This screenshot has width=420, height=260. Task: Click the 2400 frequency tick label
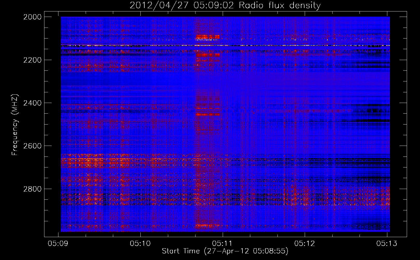[x=32, y=103]
